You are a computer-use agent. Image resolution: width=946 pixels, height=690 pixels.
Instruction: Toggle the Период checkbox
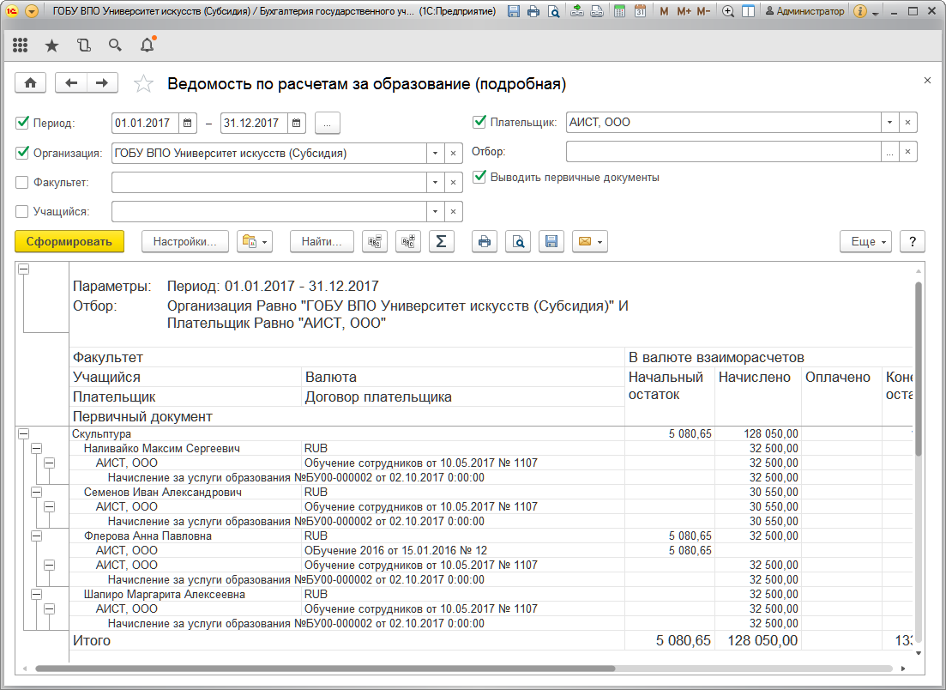(x=22, y=123)
